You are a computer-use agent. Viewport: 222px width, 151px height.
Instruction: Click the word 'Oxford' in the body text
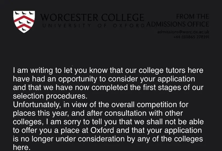coord(102,130)
